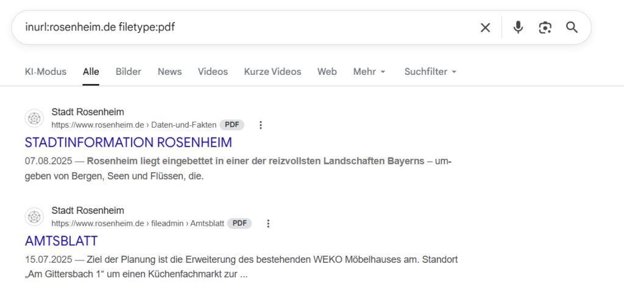Screen dimensions: 624x294
Task: Expand the Mehr dropdown menu
Action: pyautogui.click(x=369, y=72)
